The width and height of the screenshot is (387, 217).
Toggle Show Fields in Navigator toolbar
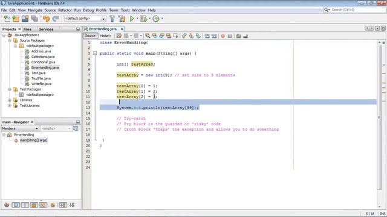click(x=16, y=205)
